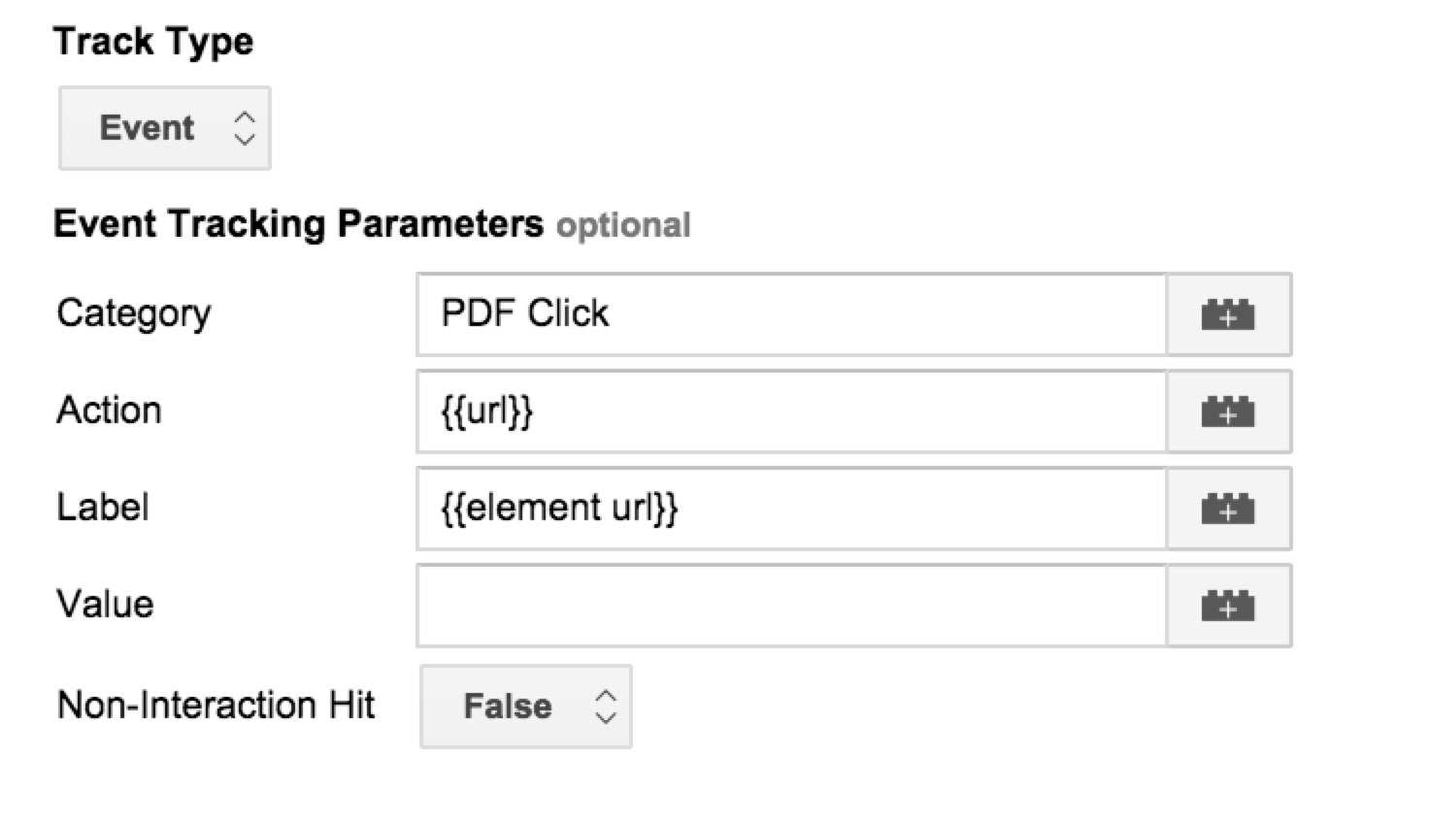Open the Track Type Event dropdown
Screen dimensions: 1429x823
coord(165,128)
